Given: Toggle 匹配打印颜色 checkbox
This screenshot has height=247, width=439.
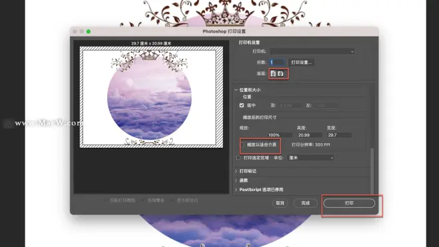Looking at the screenshot, I should click(x=105, y=200).
